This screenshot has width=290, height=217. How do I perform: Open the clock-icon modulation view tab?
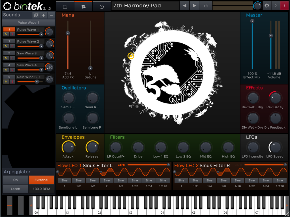(x=102, y=6)
